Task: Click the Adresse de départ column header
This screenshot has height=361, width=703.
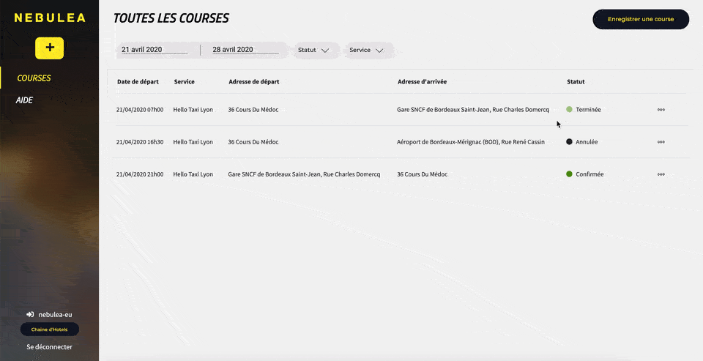Action: pos(254,81)
